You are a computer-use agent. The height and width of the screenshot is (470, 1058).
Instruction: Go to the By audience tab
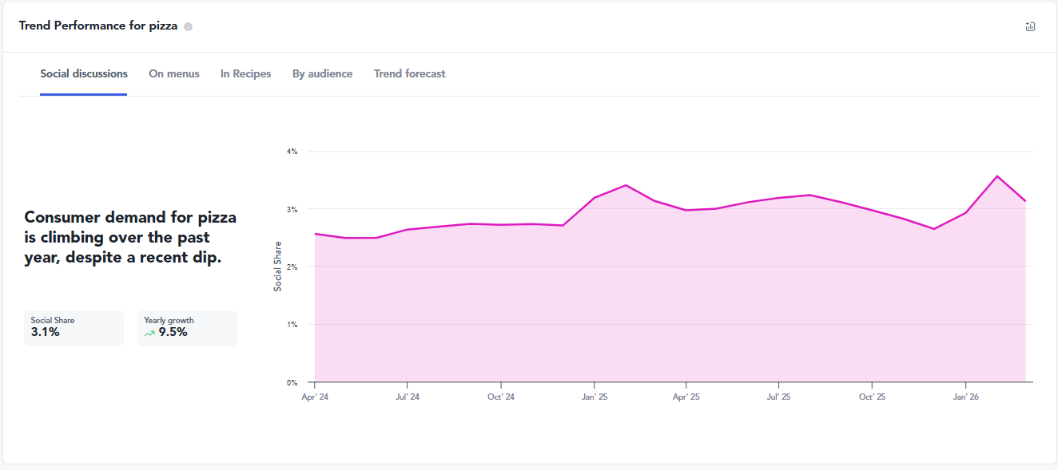(322, 73)
